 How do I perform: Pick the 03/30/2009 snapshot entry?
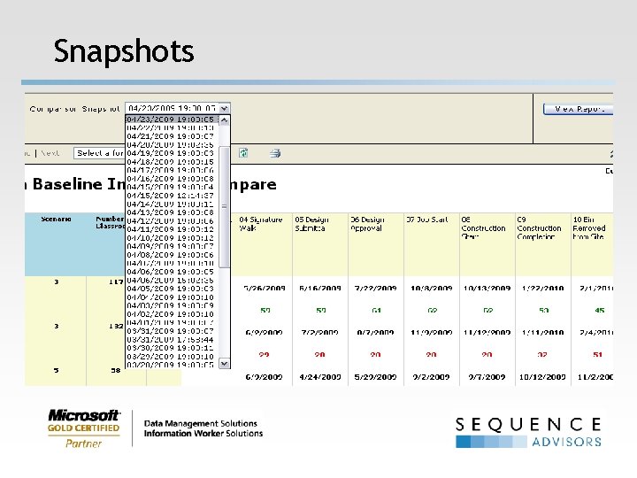[173, 349]
